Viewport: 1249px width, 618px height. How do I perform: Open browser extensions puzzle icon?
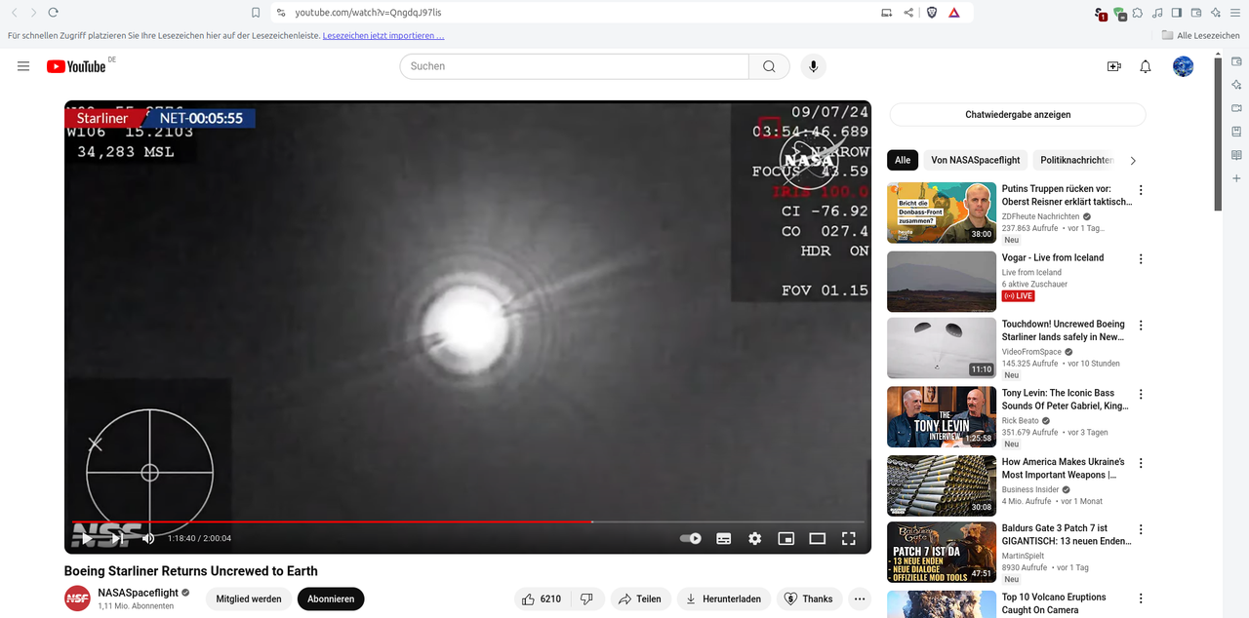[1138, 13]
